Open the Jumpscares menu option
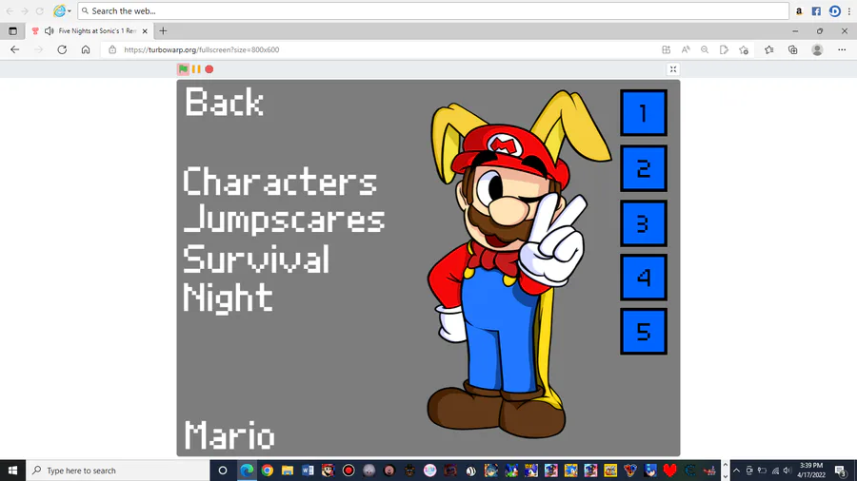Viewport: 857px width, 481px height. tap(284, 220)
